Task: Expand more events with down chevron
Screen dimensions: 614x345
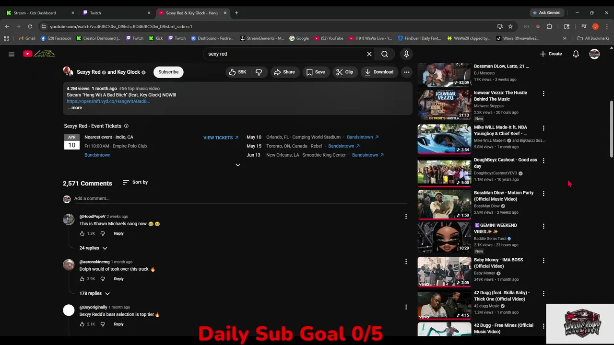Action: pos(237,165)
